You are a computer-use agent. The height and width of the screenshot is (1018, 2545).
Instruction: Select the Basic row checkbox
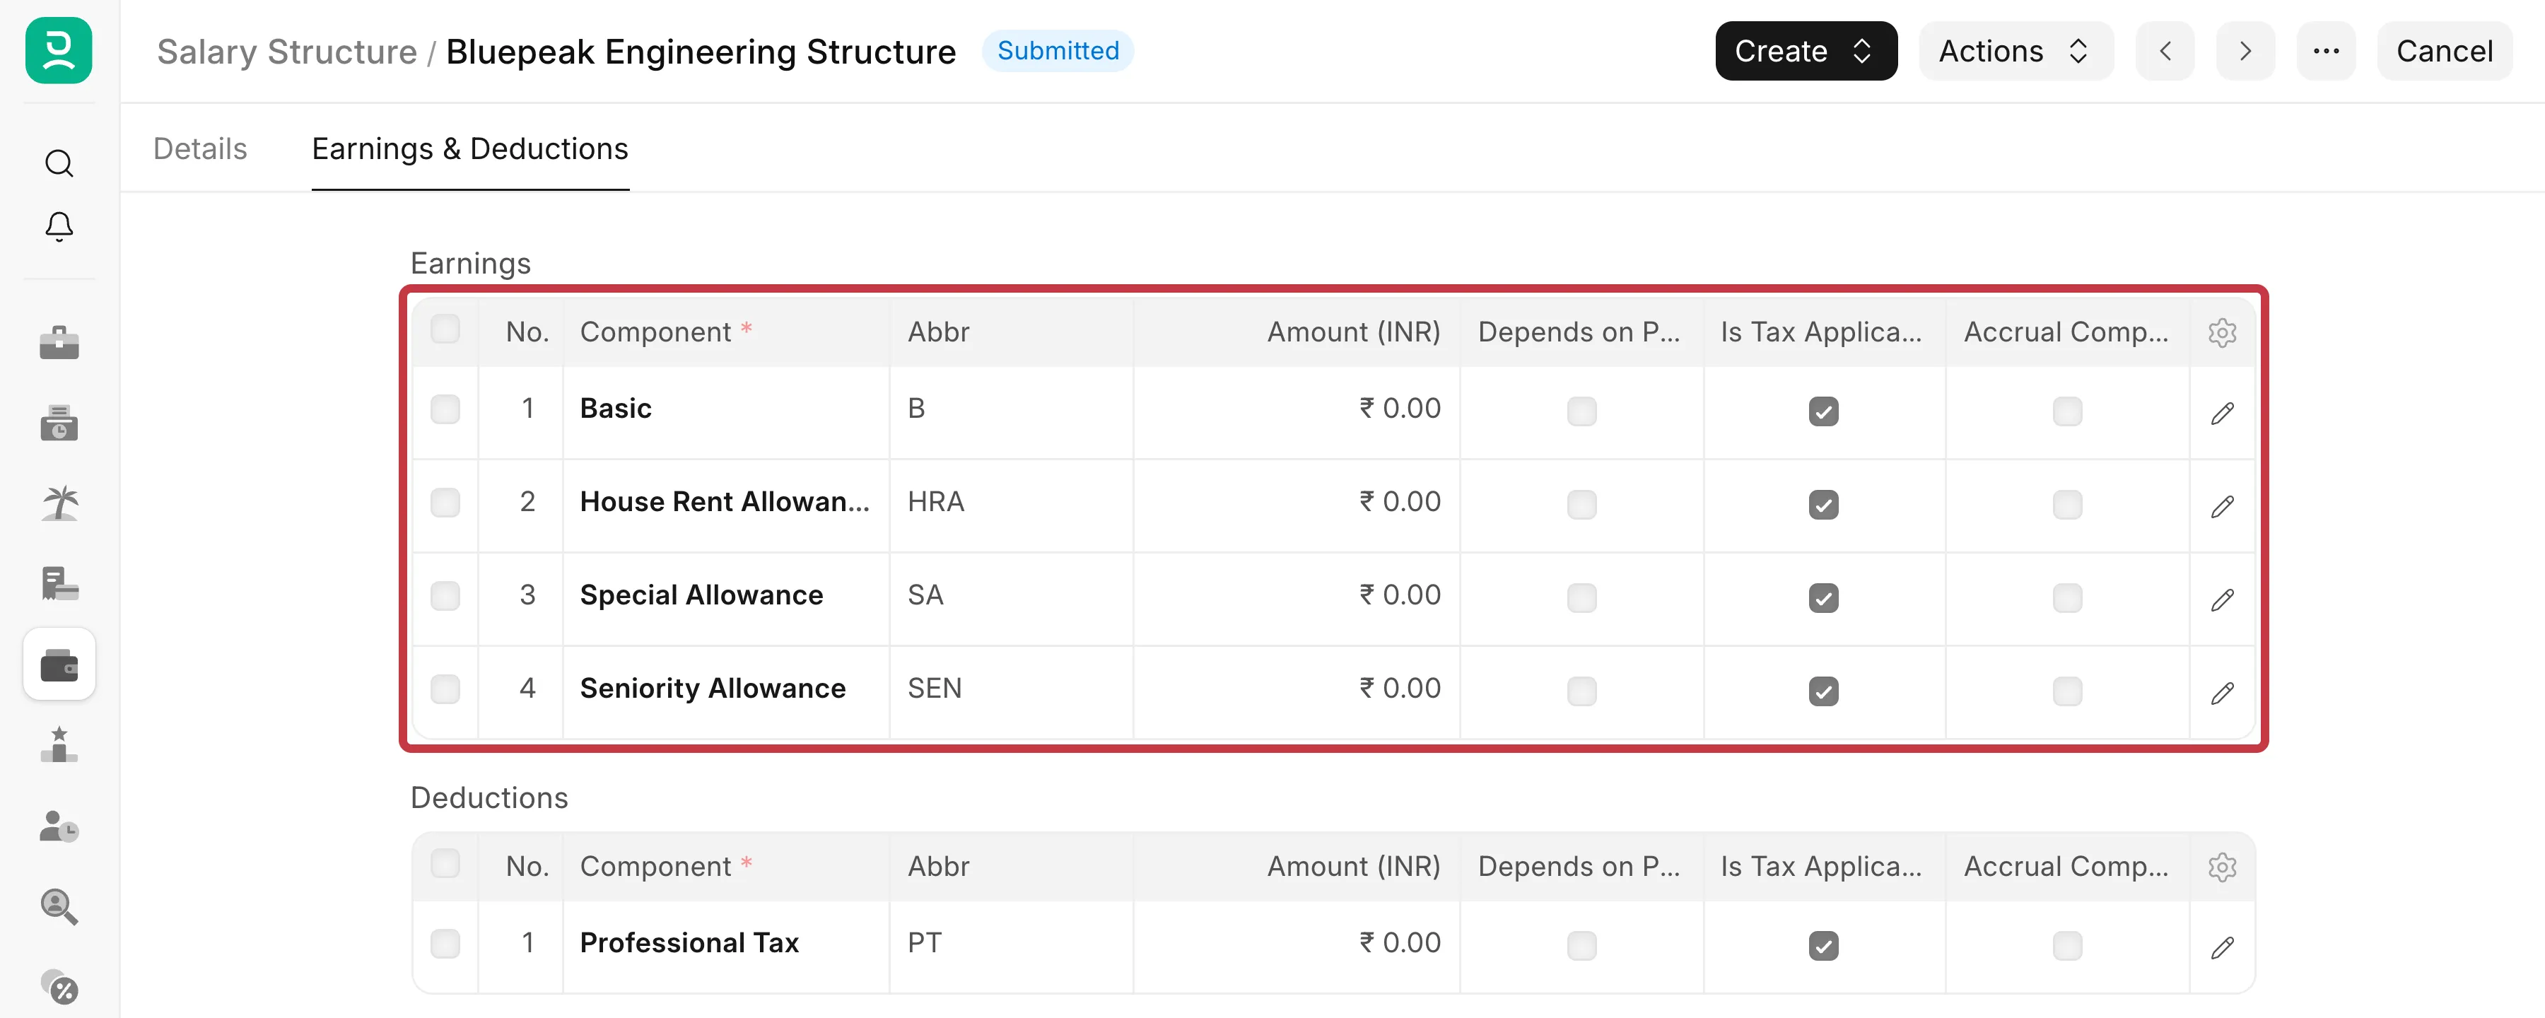[445, 409]
